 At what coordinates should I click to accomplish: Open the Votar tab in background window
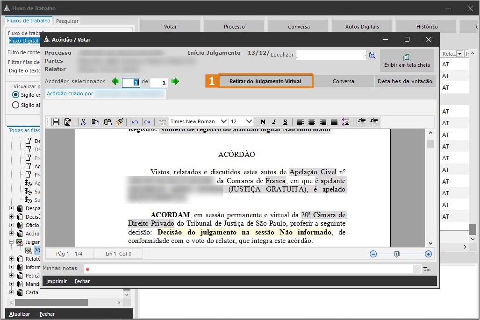(170, 27)
